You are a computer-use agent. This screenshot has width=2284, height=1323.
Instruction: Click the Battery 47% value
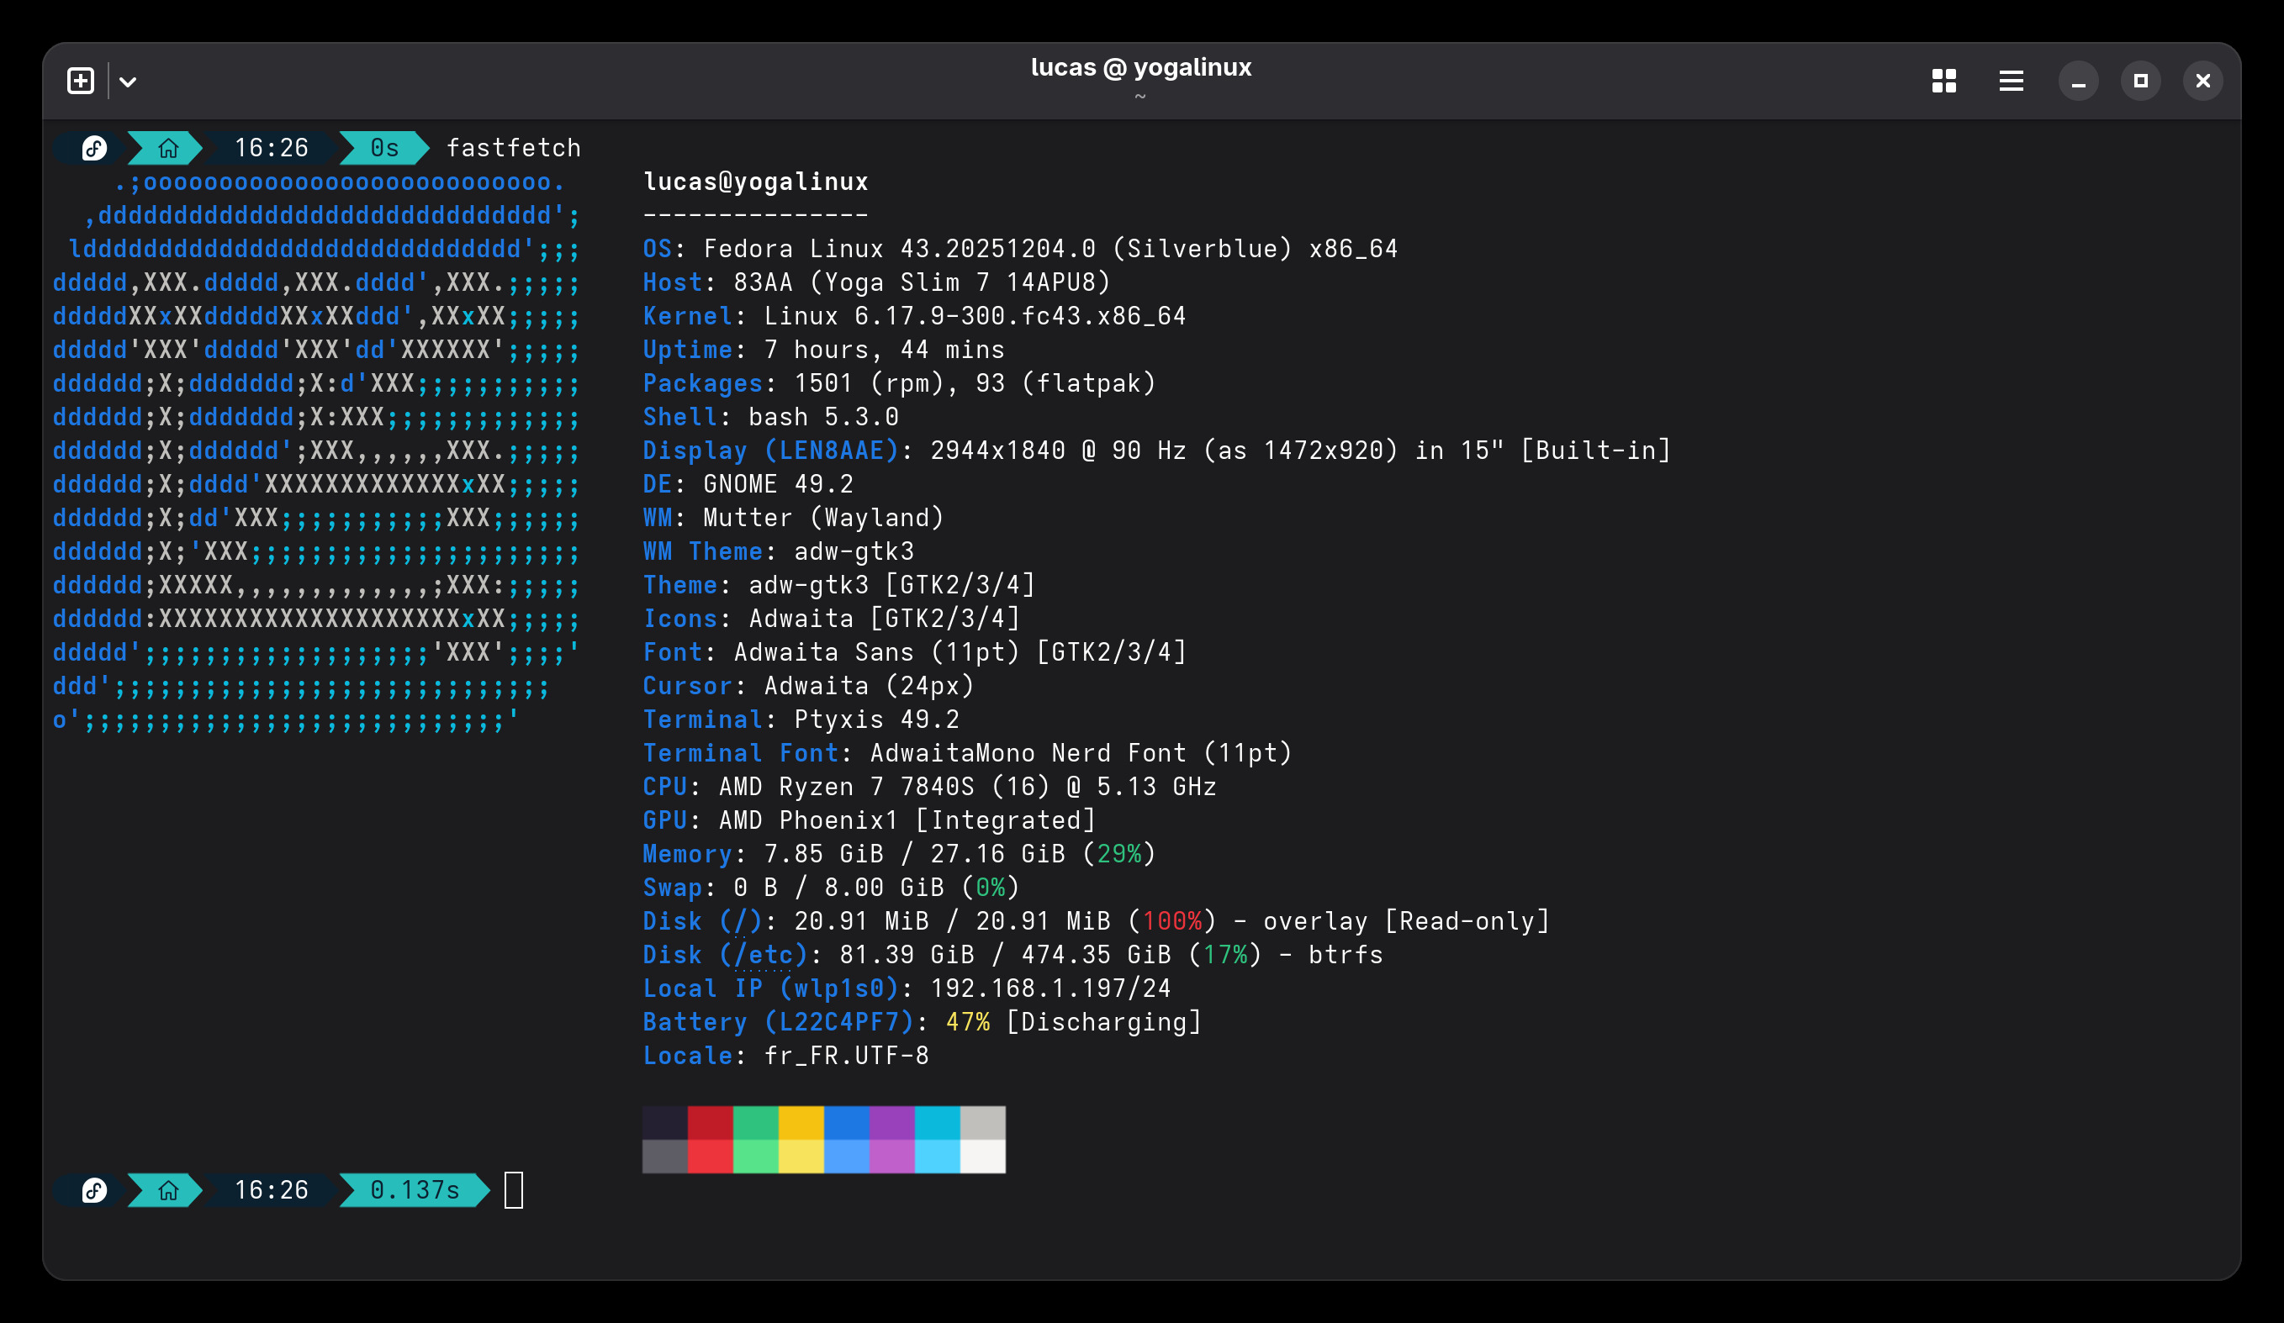click(968, 1022)
